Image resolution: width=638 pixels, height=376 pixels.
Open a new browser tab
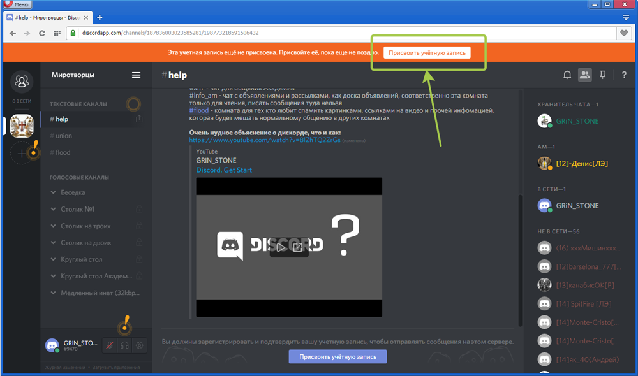coord(100,17)
